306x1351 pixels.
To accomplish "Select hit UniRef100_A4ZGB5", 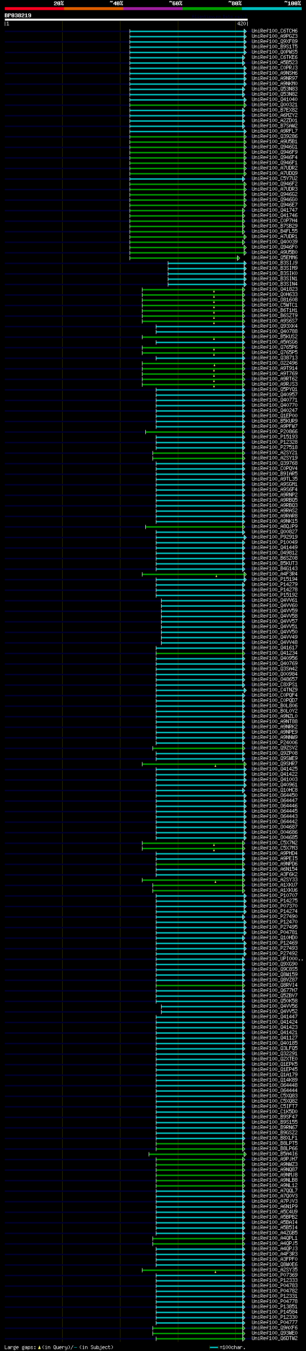I will click(274, 1233).
